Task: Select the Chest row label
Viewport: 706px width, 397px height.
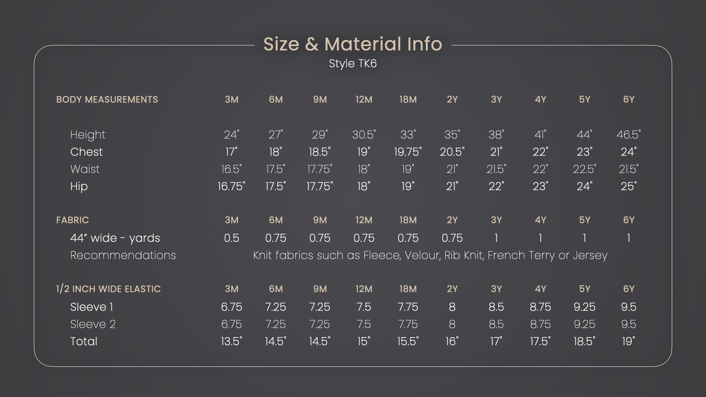Action: [x=86, y=152]
